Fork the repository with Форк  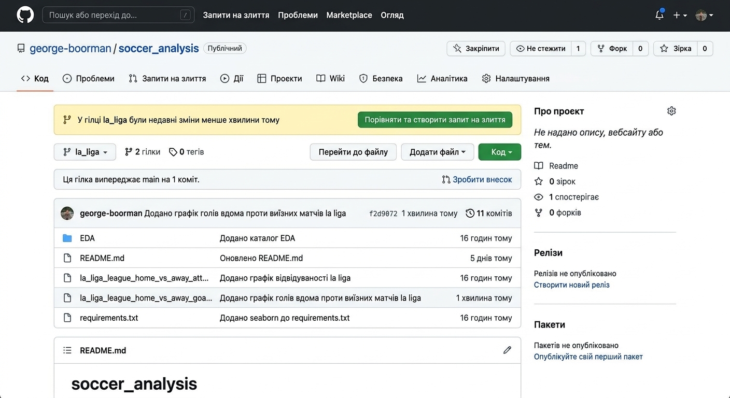coord(612,48)
